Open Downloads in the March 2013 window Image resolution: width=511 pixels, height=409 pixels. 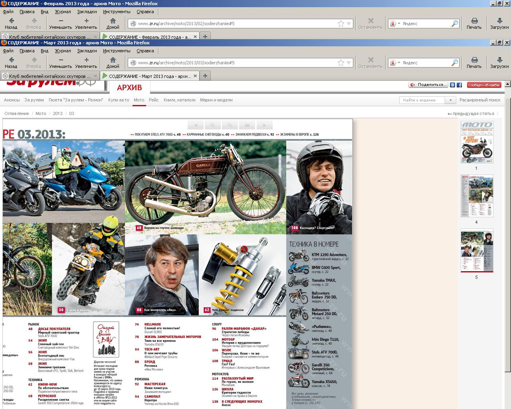499,62
